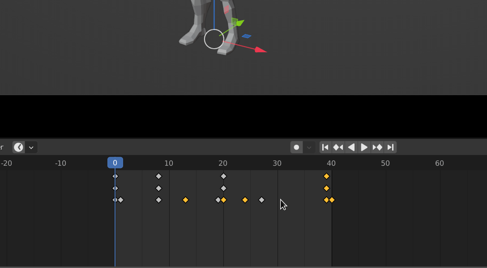Screen dimensions: 487x268
Task: Select the third row orange keyframe at frame 24
Action: [245, 200]
